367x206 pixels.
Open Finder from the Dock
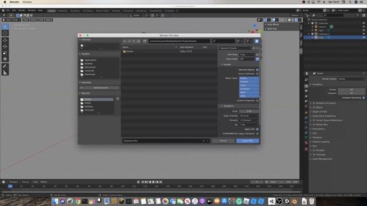tap(55, 201)
